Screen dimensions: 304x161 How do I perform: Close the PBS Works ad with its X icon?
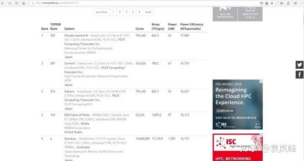tap(261, 81)
